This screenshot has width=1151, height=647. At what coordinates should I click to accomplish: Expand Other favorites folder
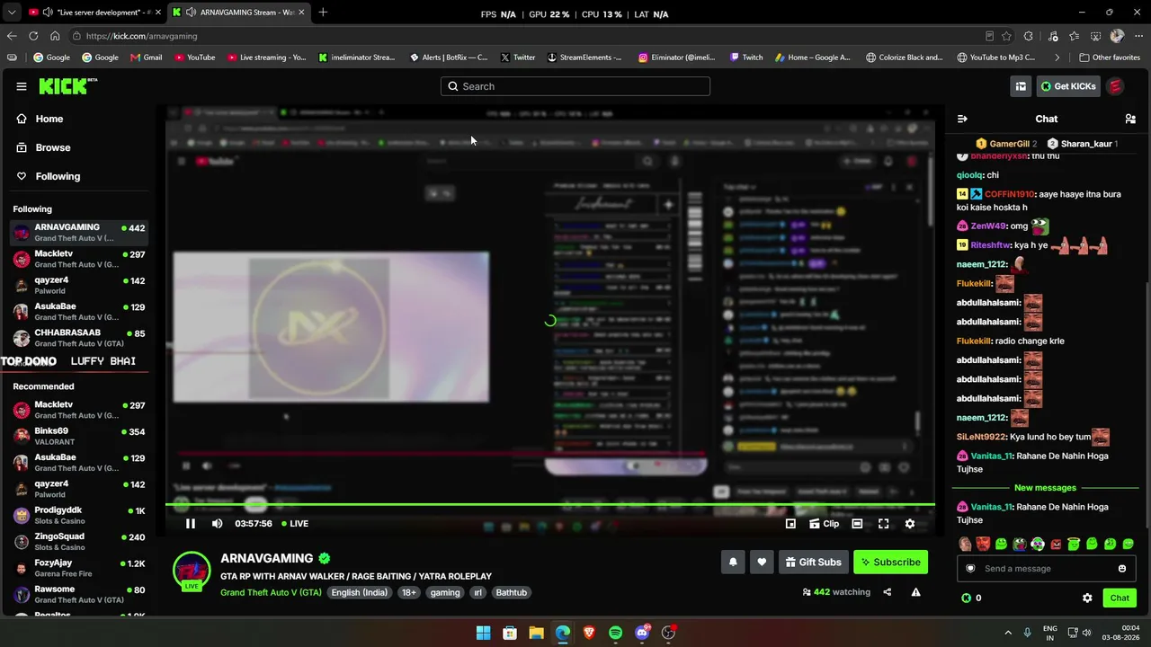point(1110,58)
